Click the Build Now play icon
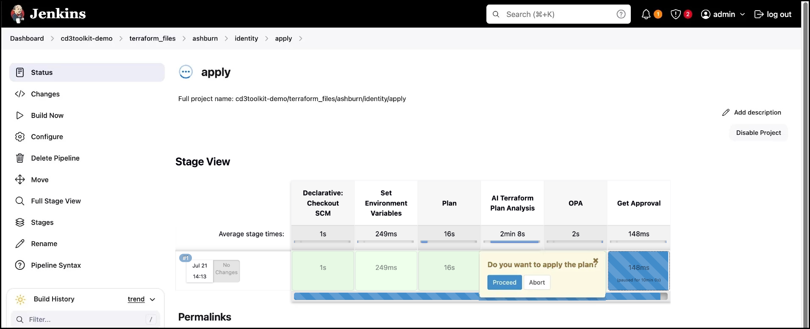This screenshot has height=329, width=810. coord(20,115)
